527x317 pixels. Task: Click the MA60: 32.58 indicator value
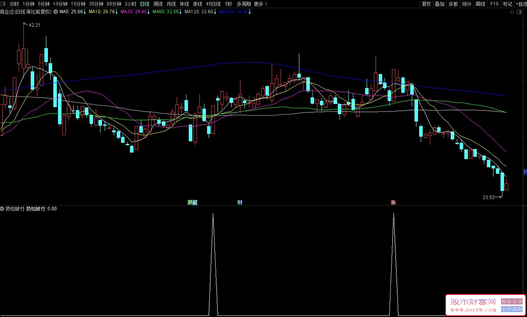click(166, 12)
